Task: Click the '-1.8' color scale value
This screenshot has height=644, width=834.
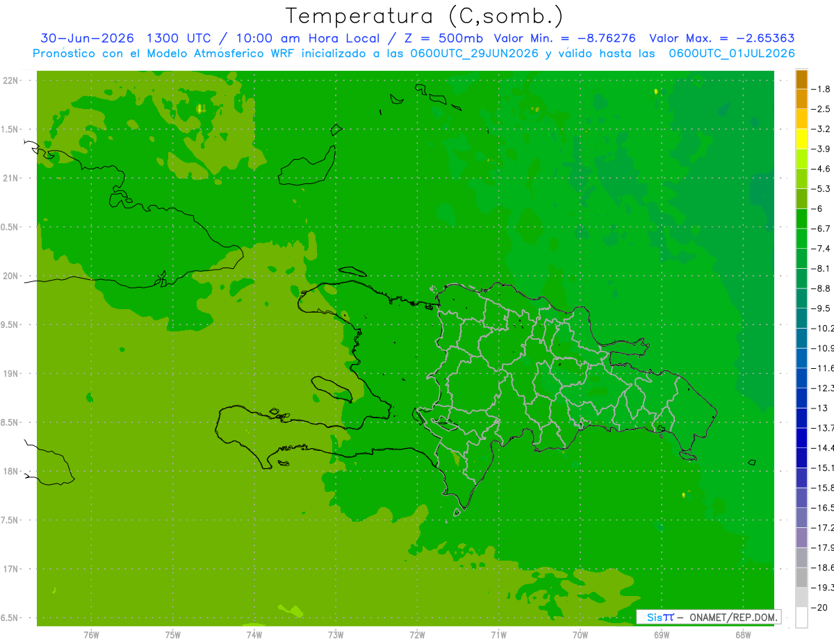Action: 821,89
